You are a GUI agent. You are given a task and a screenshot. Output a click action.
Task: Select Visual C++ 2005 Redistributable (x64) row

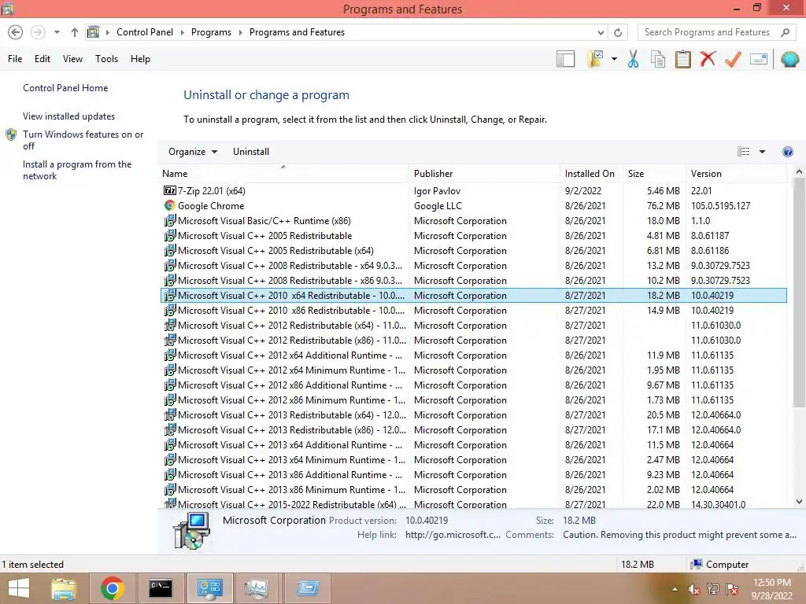474,251
